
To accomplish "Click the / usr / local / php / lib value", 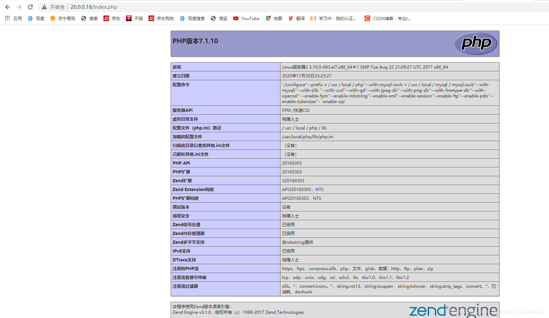I will (304, 128).
